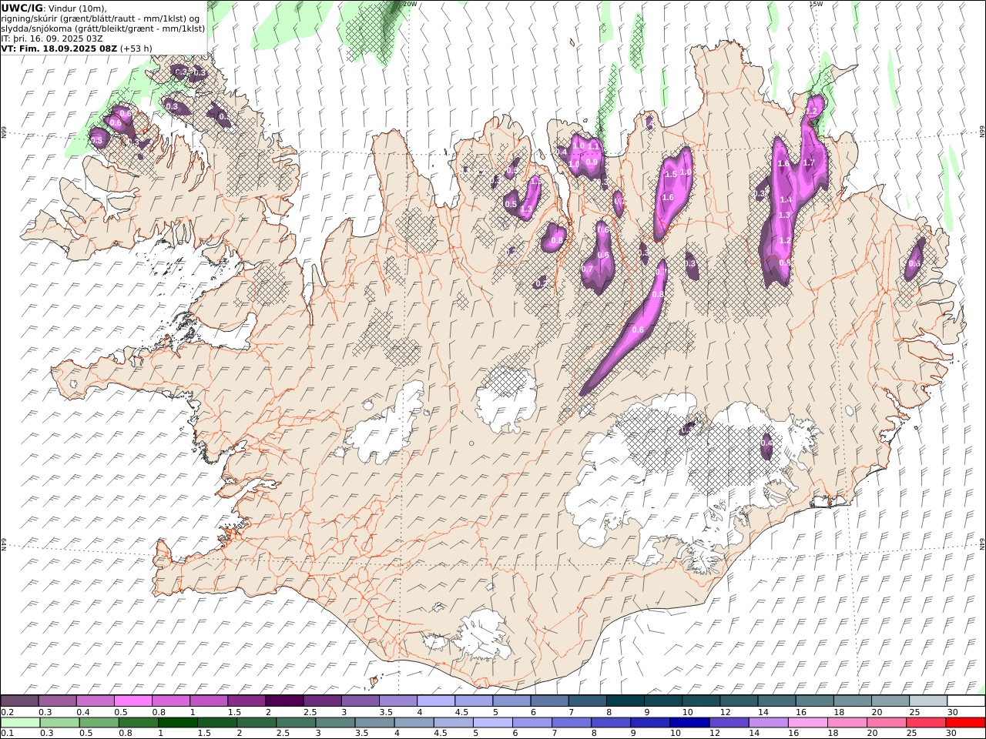This screenshot has height=739, width=986.
Task: Pick the slate blue swatch labeled 6 in top row
Action: tap(549, 701)
